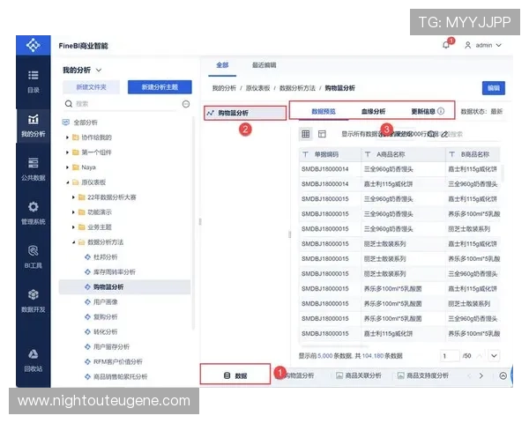Viewport: 529px width, 423px height.
Task: Click the 新建分析主题 button
Action: (x=160, y=87)
